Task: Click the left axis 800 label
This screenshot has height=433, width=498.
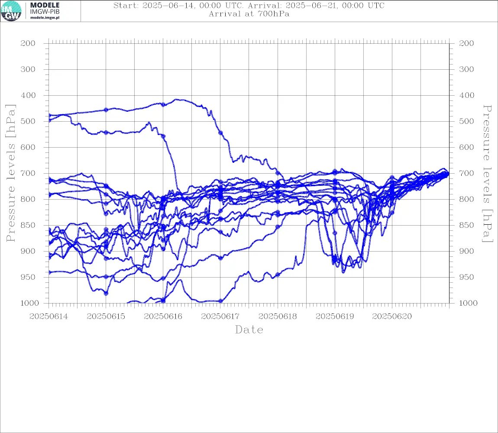Action: [x=28, y=199]
